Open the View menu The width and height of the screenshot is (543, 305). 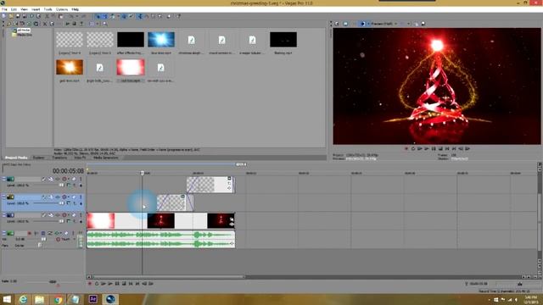pyautogui.click(x=25, y=9)
